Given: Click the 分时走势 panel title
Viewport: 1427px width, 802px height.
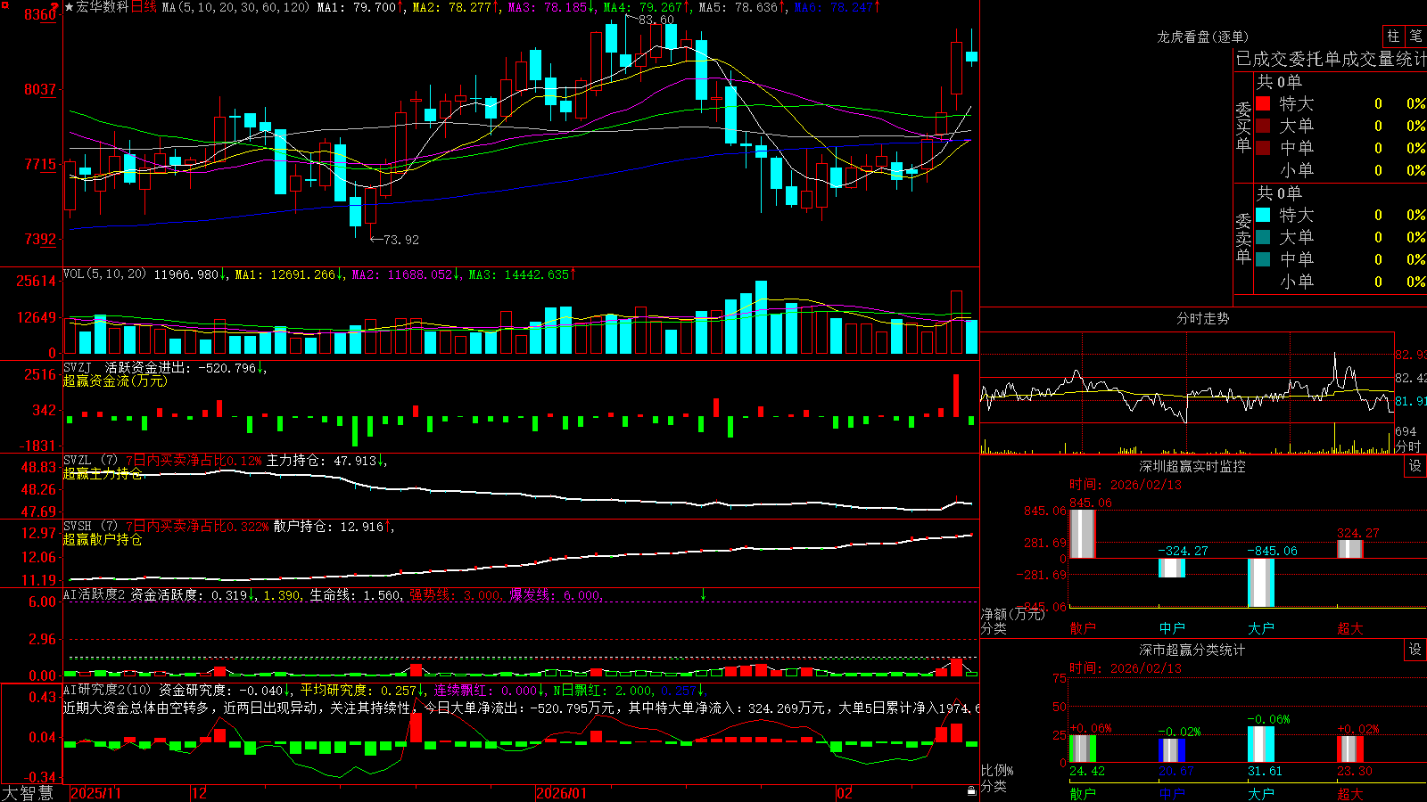Looking at the screenshot, I should tap(1202, 318).
